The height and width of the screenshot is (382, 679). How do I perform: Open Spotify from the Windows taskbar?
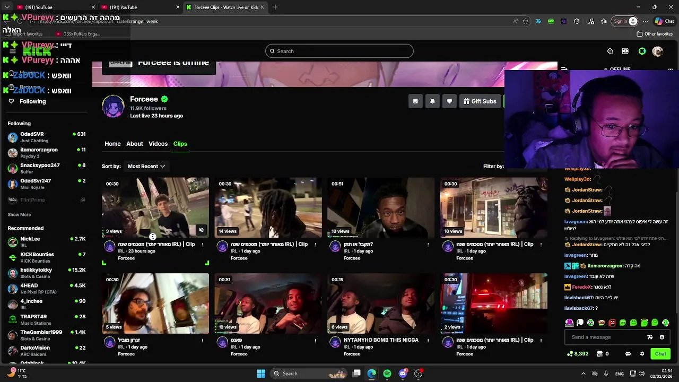tap(387, 374)
